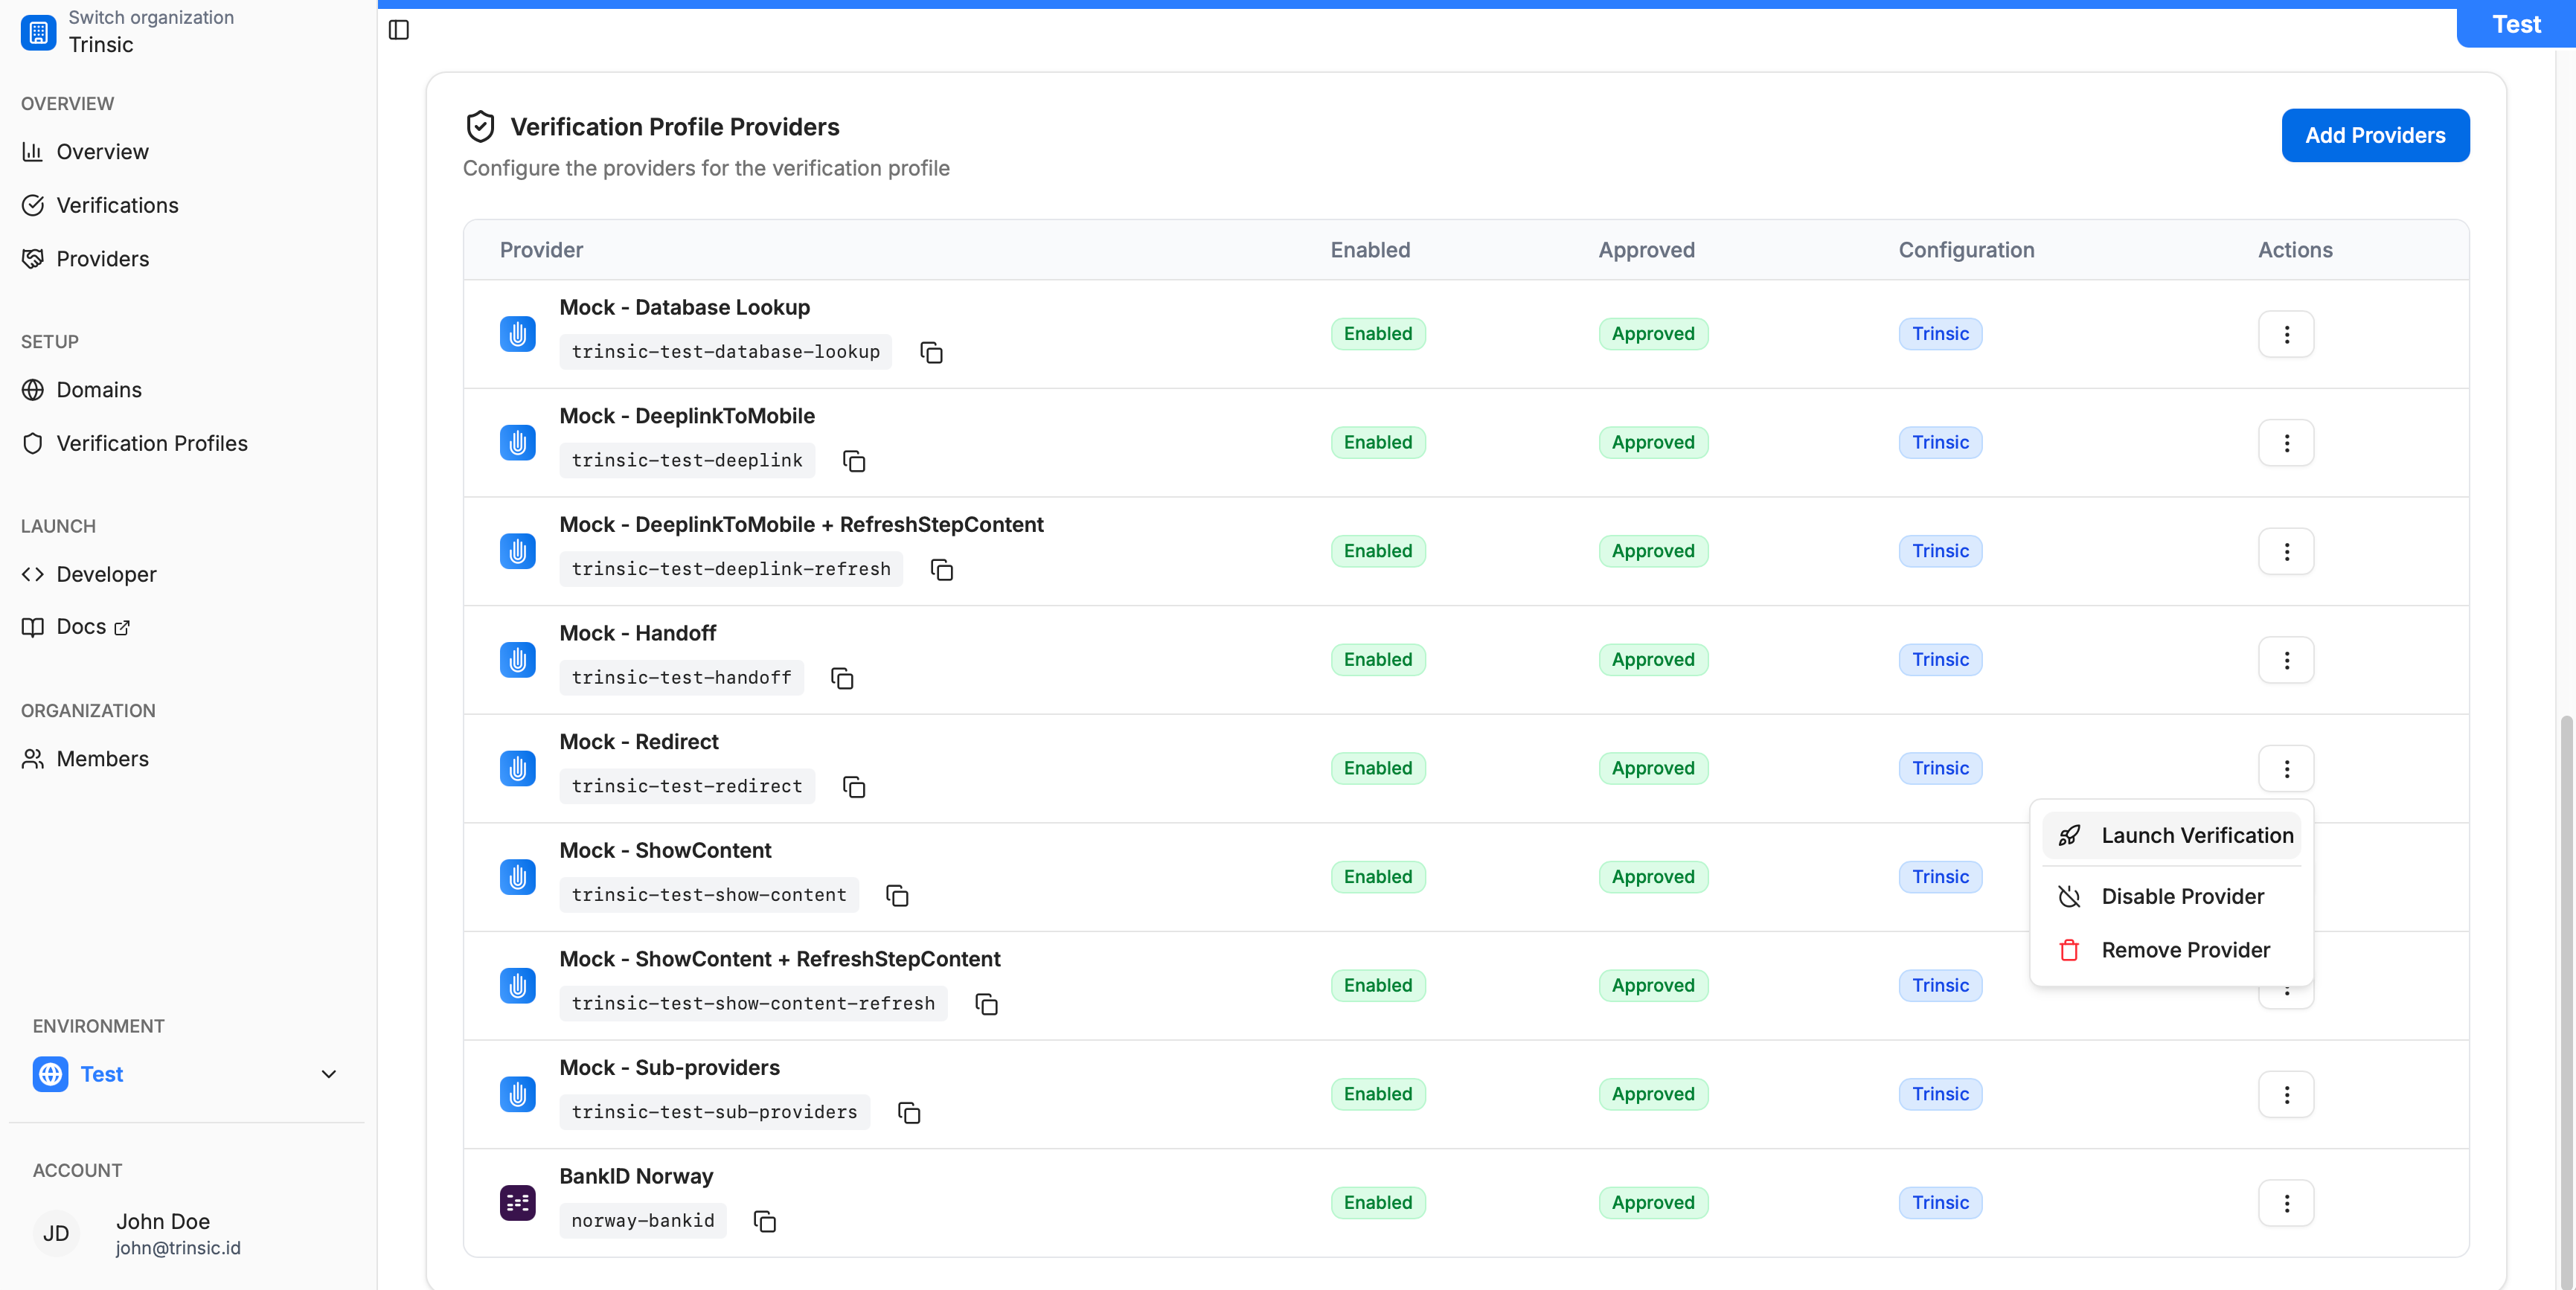The width and height of the screenshot is (2576, 1290).
Task: Toggle the sidebar collapse icon
Action: (x=398, y=30)
